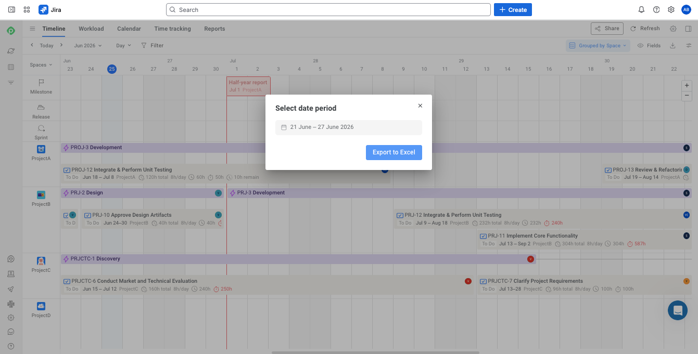The height and width of the screenshot is (354, 698).
Task: Zoom out the timeline with minus button
Action: pyautogui.click(x=687, y=96)
